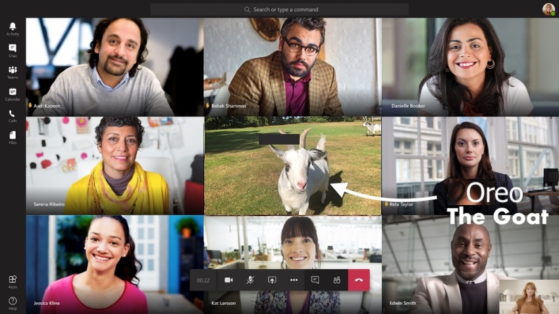Toggle the camera in meeting controls
The width and height of the screenshot is (559, 314).
point(228,280)
